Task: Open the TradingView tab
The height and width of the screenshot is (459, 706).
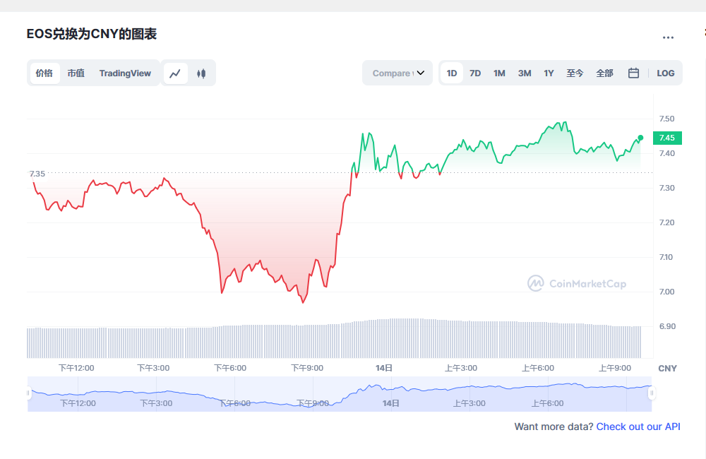Action: click(x=125, y=73)
